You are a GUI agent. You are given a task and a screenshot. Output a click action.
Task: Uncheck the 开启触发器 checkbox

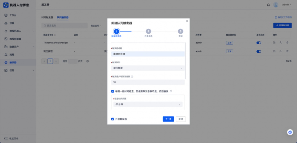[113, 119]
